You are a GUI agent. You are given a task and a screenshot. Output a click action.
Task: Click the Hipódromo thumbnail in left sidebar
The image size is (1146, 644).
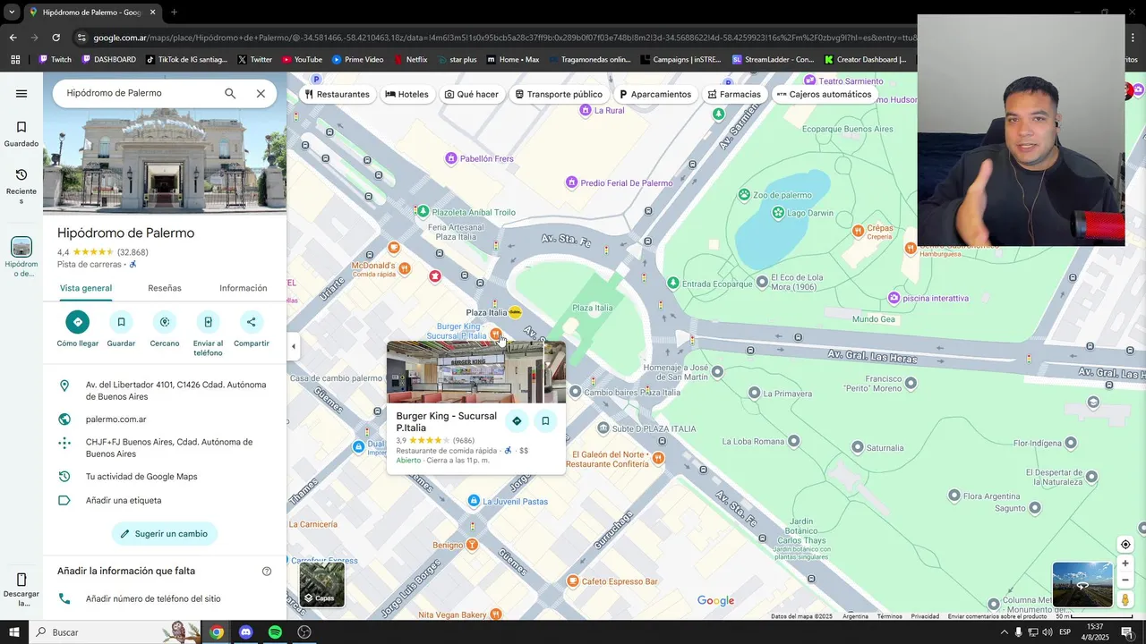point(21,248)
